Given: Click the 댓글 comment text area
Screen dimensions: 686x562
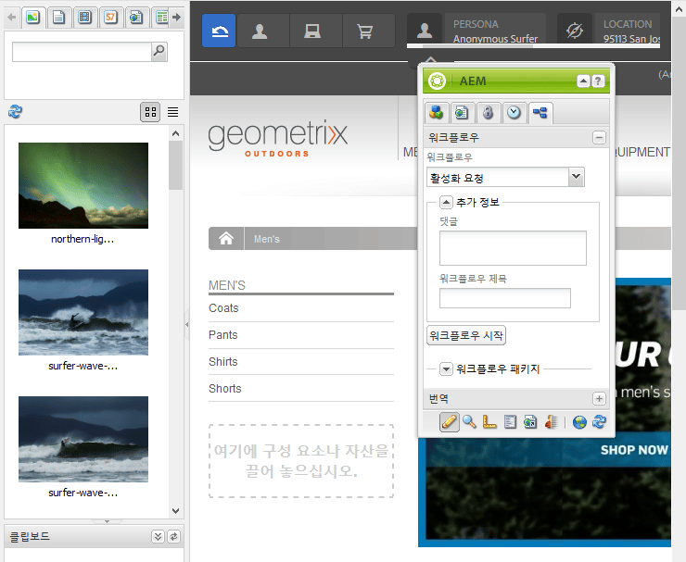Looking at the screenshot, I should pos(513,248).
